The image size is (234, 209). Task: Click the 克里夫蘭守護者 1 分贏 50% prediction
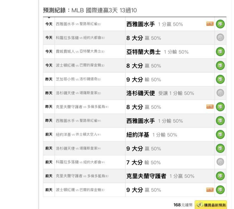click(x=160, y=176)
